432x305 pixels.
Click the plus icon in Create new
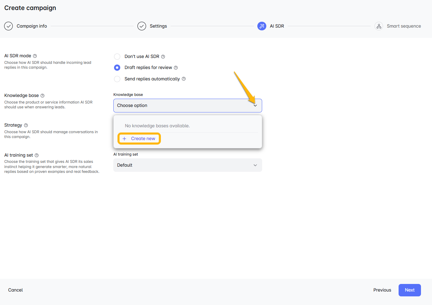pos(124,139)
